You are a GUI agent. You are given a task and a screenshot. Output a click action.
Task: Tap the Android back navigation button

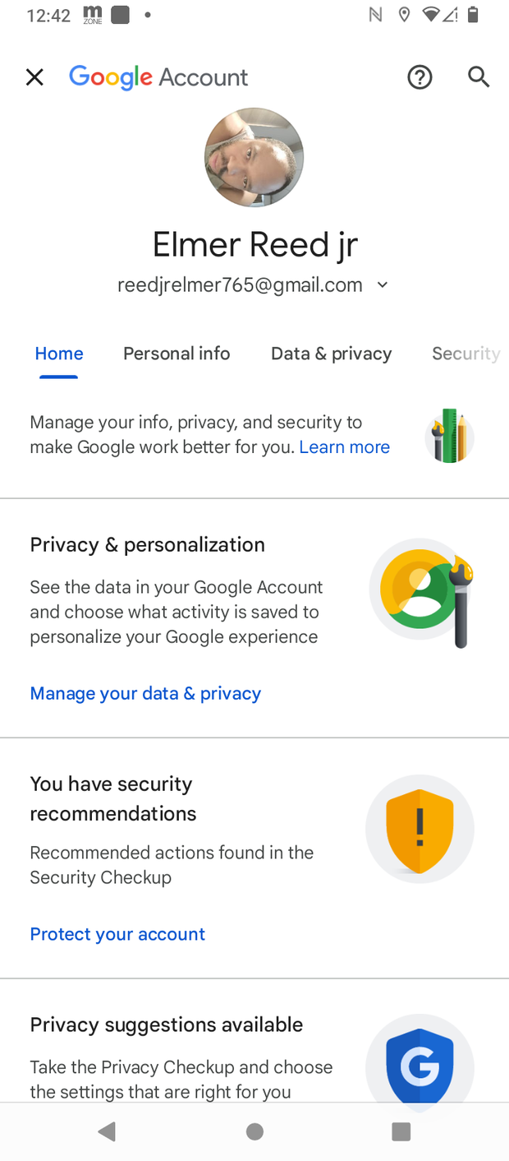pyautogui.click(x=107, y=1132)
